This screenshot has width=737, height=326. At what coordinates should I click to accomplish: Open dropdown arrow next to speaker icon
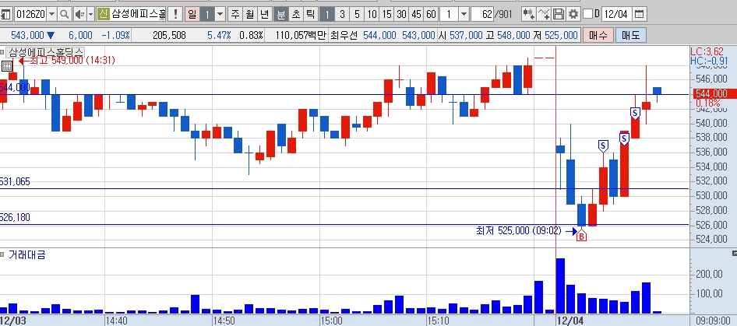point(91,14)
